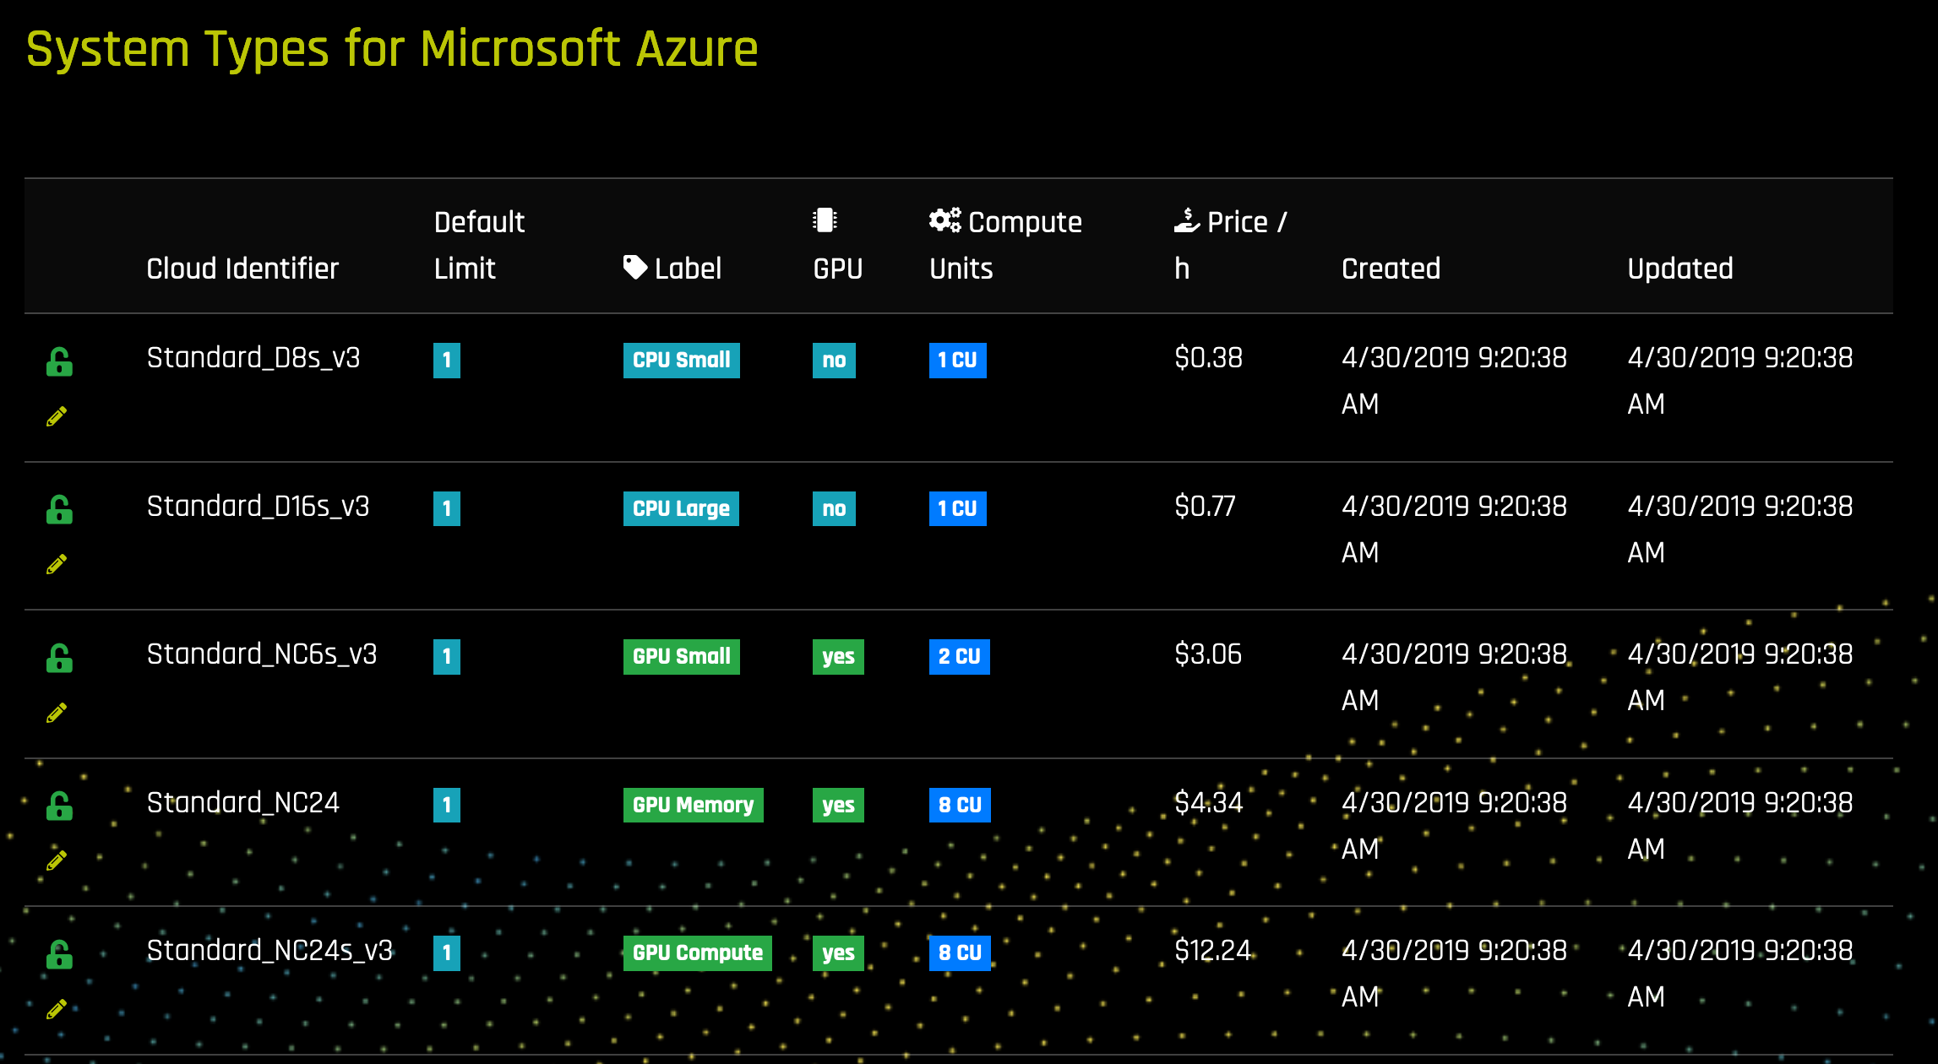The image size is (1938, 1064).
Task: Click the Updated column header
Action: pyautogui.click(x=1680, y=269)
